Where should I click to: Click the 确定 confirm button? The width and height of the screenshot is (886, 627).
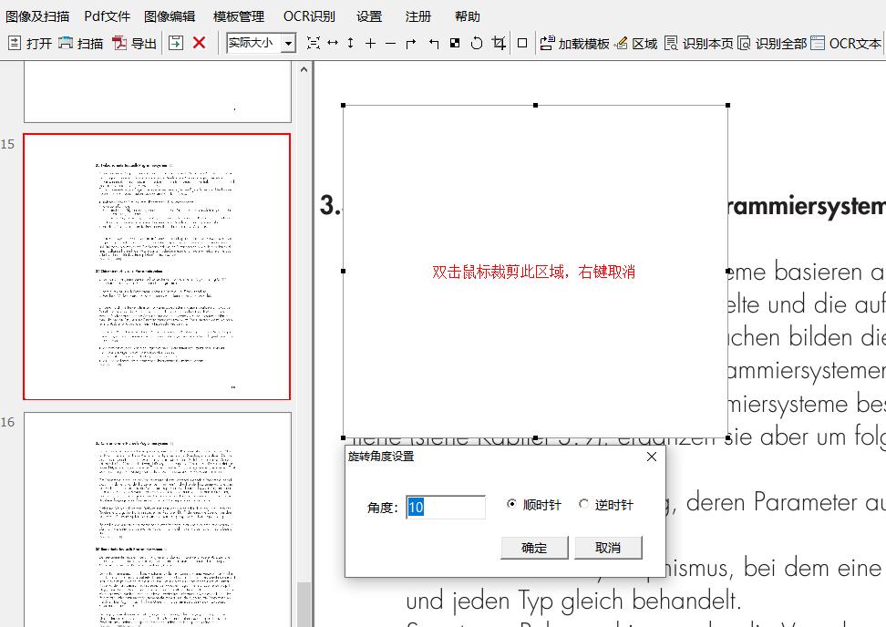534,548
